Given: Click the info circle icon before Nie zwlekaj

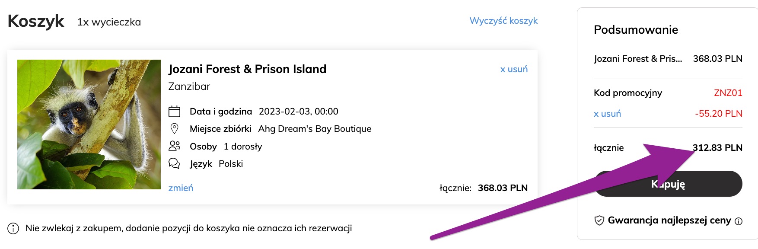Looking at the screenshot, I should tap(13, 228).
